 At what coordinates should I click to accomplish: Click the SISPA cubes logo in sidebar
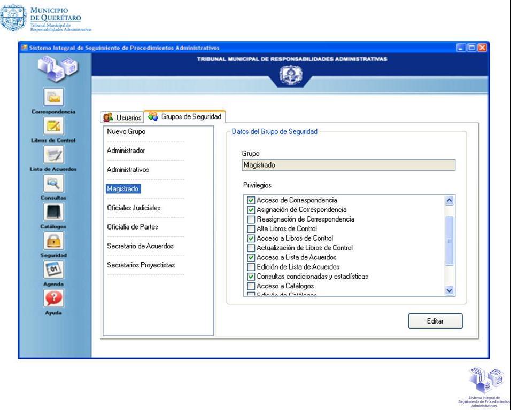(58, 68)
